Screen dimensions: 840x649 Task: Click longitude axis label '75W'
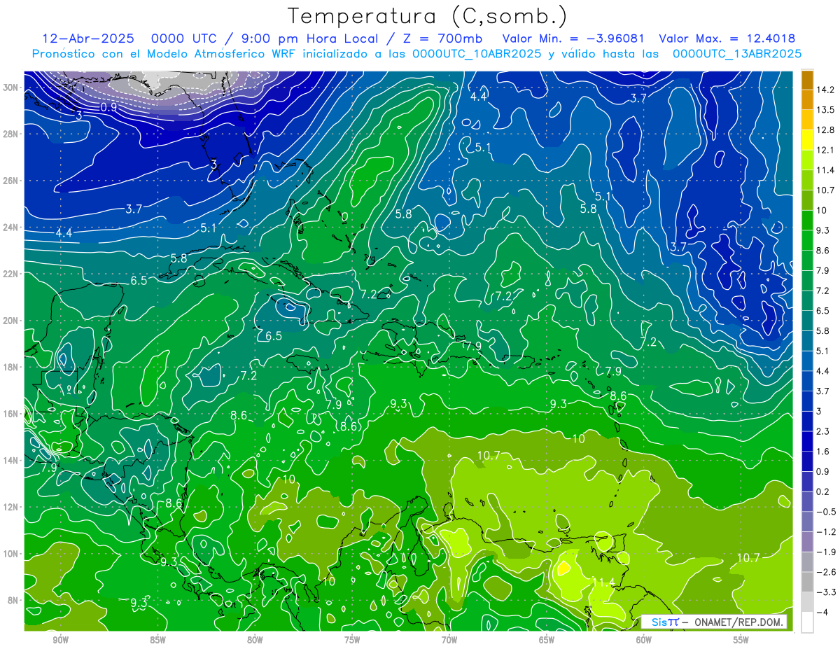[352, 640]
